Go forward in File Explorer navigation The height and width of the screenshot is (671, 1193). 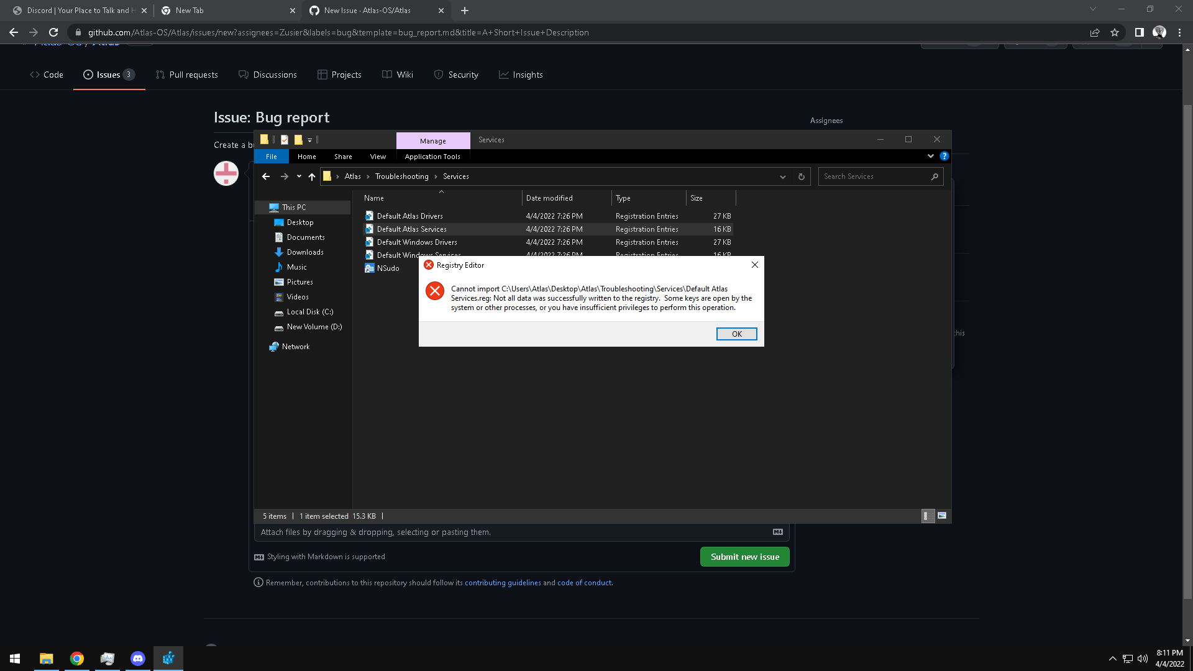coord(285,176)
